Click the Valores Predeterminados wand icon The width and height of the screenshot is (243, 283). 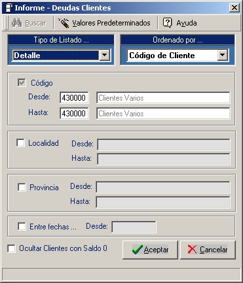(64, 23)
